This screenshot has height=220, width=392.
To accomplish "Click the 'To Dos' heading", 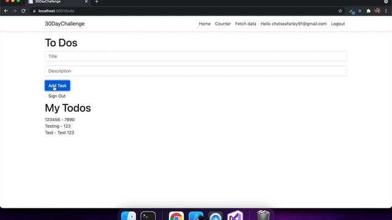I will [61, 43].
